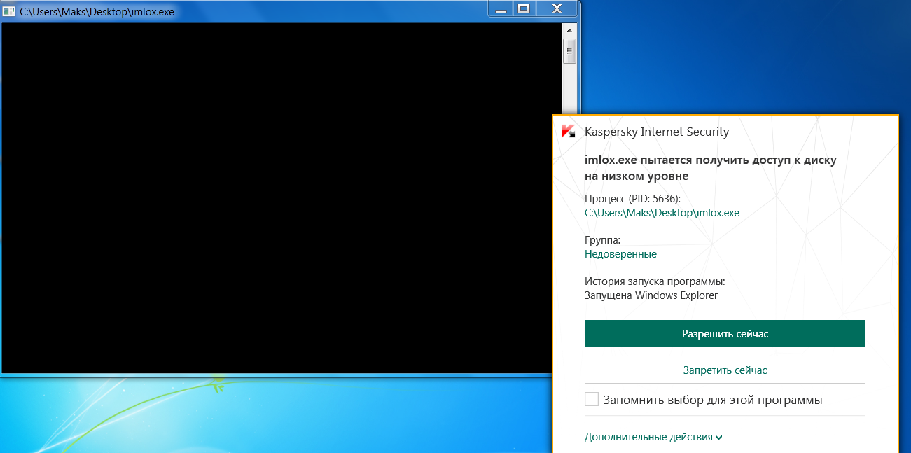Viewport: 911px width, 453px height.
Task: Open the Недоверенные group link
Action: pos(620,254)
